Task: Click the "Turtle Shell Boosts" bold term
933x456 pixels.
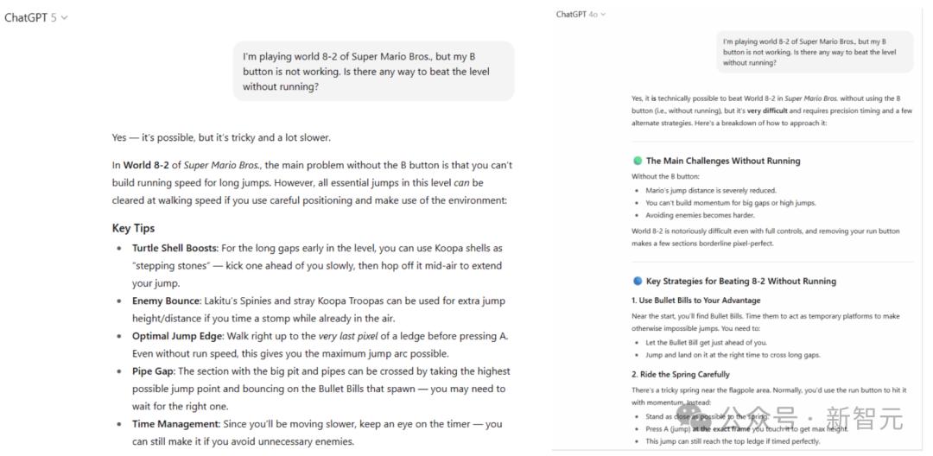Action: point(175,248)
